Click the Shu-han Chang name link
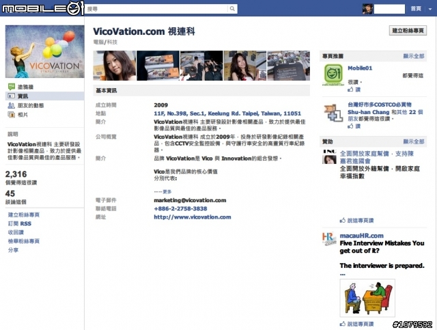 368,112
